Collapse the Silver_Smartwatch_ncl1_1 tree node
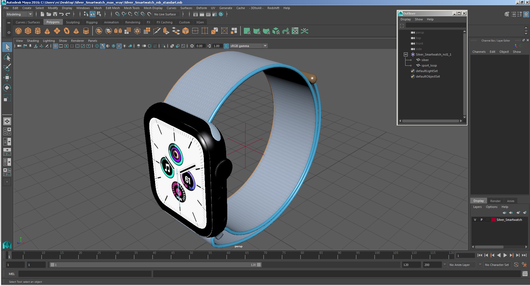 pos(406,54)
